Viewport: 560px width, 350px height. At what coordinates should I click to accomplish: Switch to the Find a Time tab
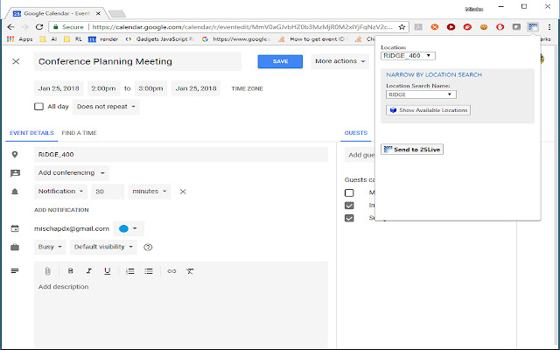(79, 133)
